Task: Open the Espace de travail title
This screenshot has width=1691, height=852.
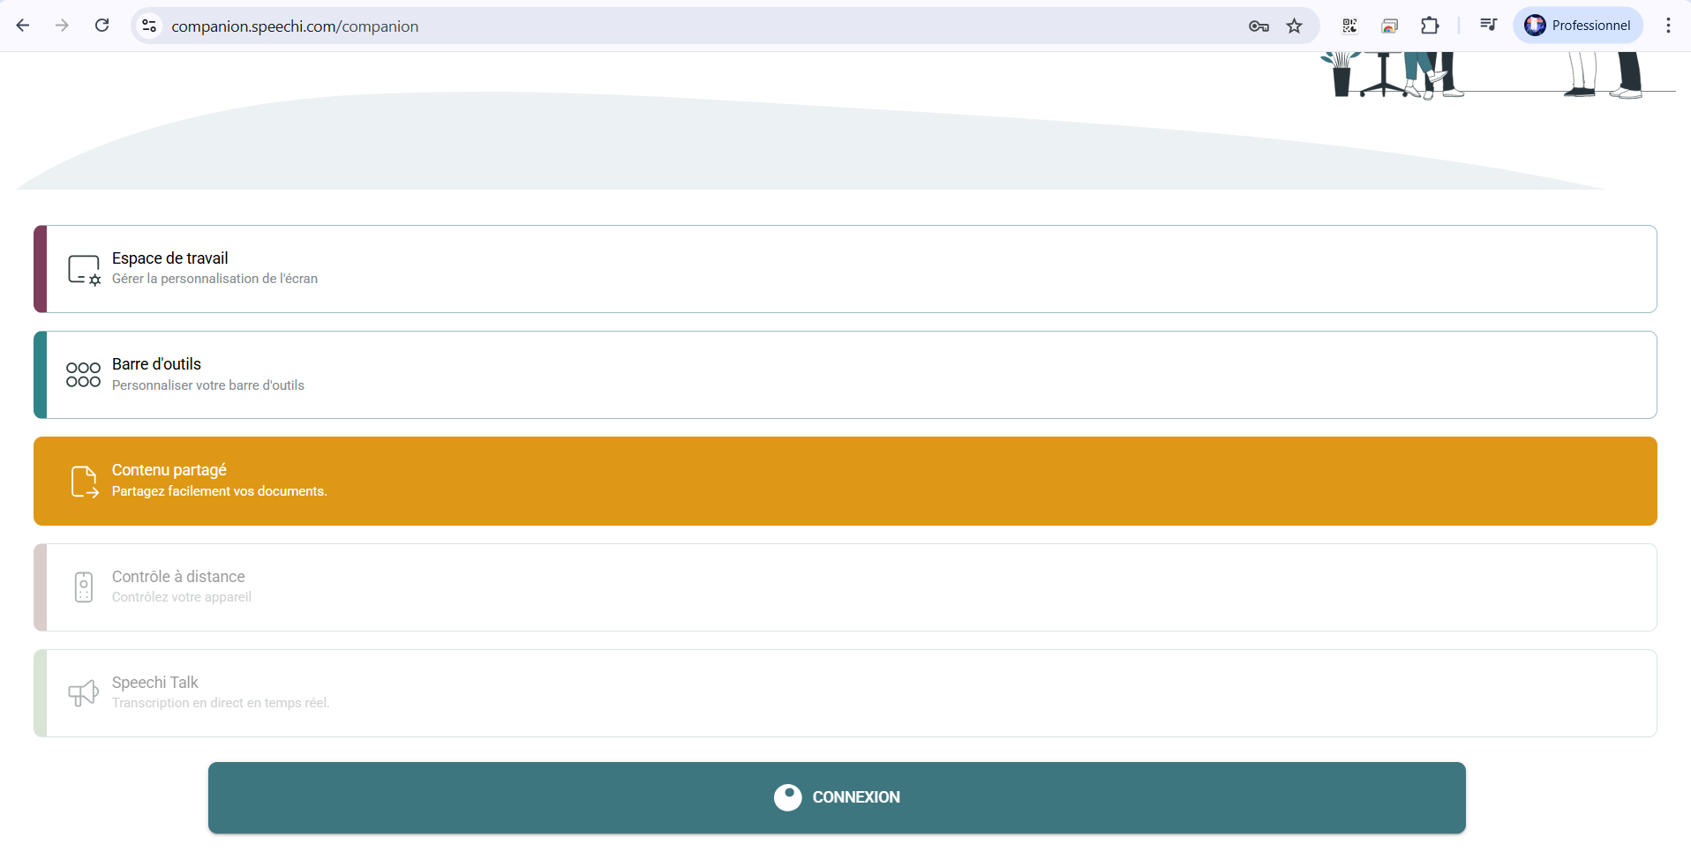Action: click(169, 258)
